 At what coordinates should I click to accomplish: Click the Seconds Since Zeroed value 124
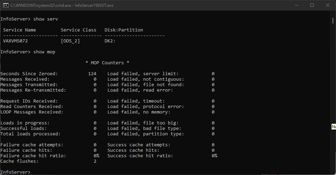pyautogui.click(x=92, y=73)
